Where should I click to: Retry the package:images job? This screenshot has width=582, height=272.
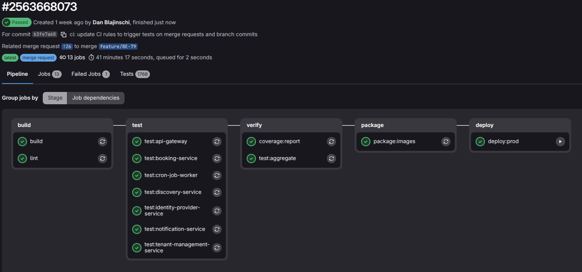[x=446, y=141]
